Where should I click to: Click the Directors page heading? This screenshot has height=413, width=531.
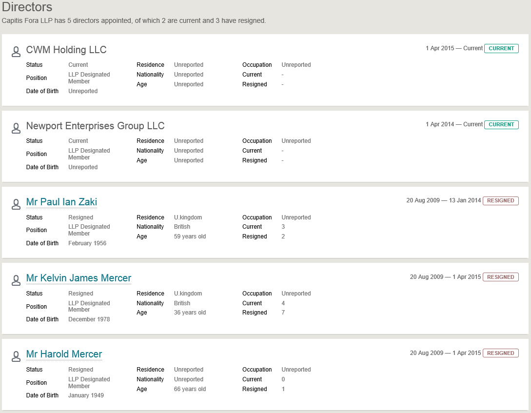click(27, 7)
